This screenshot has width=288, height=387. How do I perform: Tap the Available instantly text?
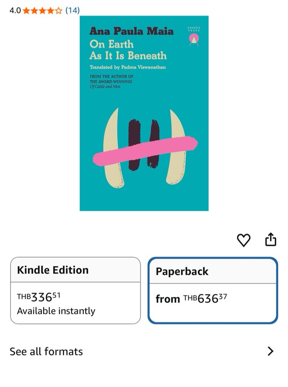(56, 311)
